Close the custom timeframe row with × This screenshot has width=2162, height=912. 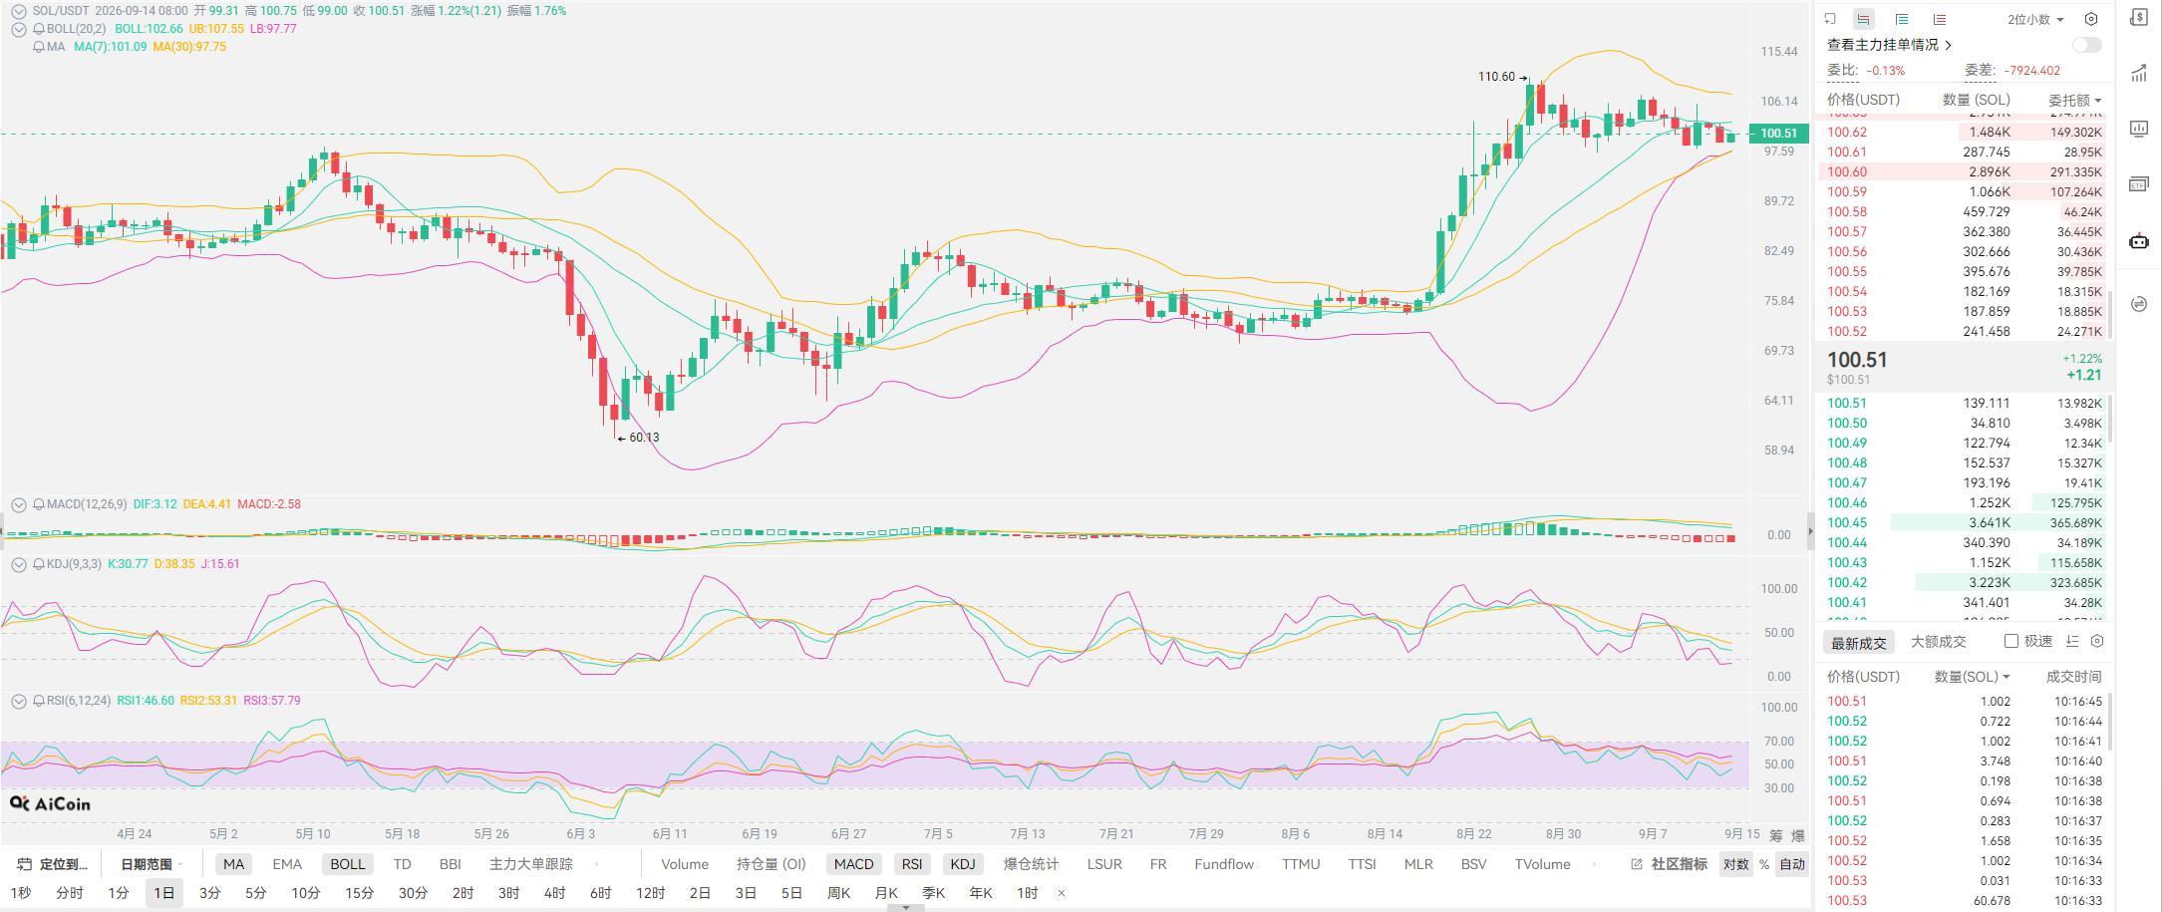1062,893
